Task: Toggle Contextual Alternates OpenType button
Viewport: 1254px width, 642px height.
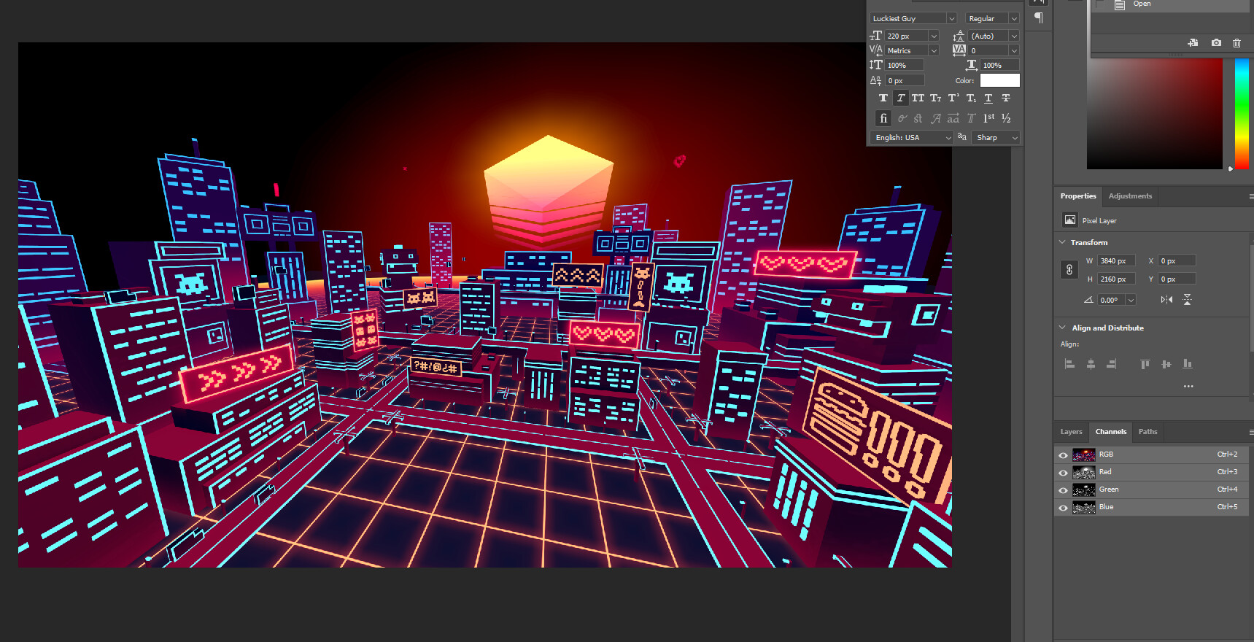Action: point(902,118)
